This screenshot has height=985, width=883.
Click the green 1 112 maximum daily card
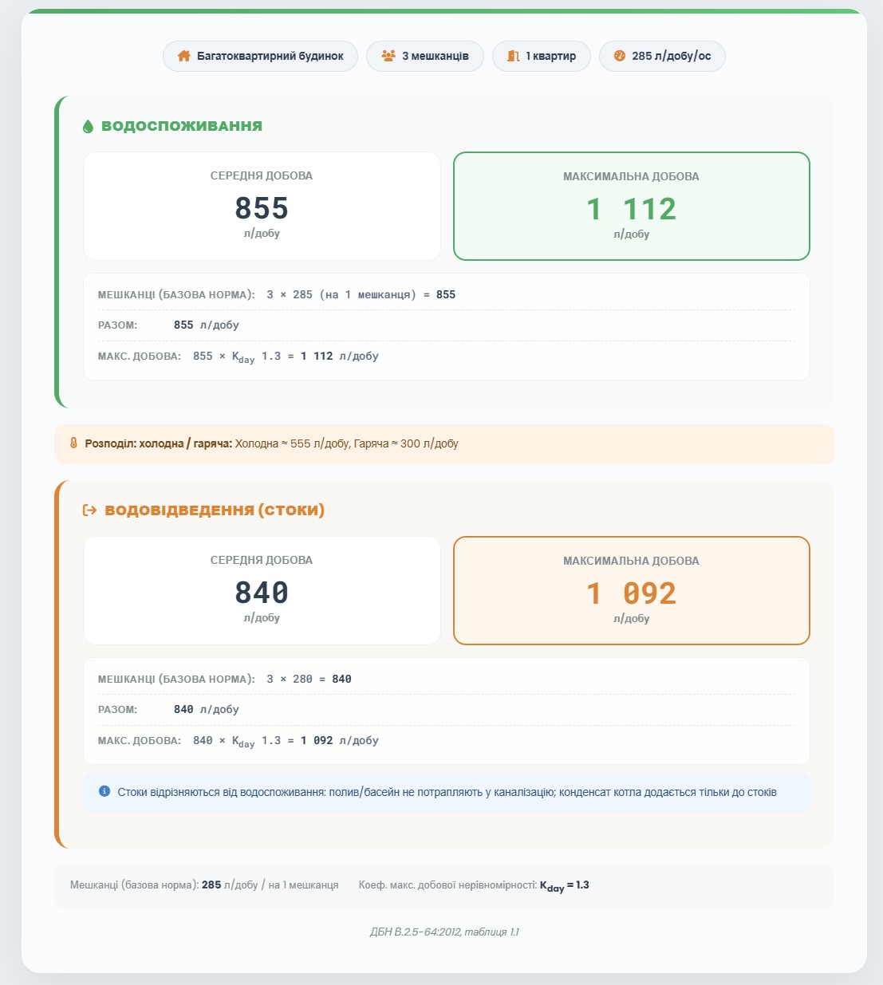click(x=632, y=207)
